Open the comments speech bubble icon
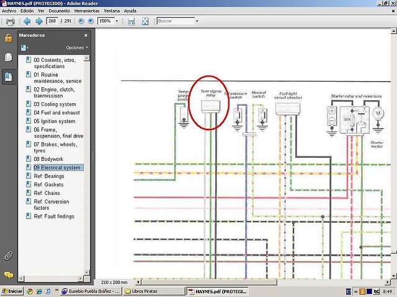 (x=8, y=275)
